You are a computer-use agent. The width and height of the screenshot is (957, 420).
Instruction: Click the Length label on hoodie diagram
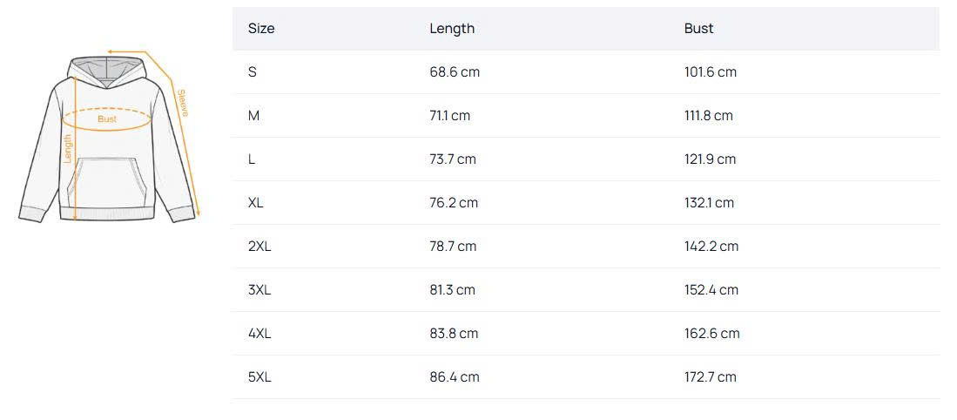(68, 148)
